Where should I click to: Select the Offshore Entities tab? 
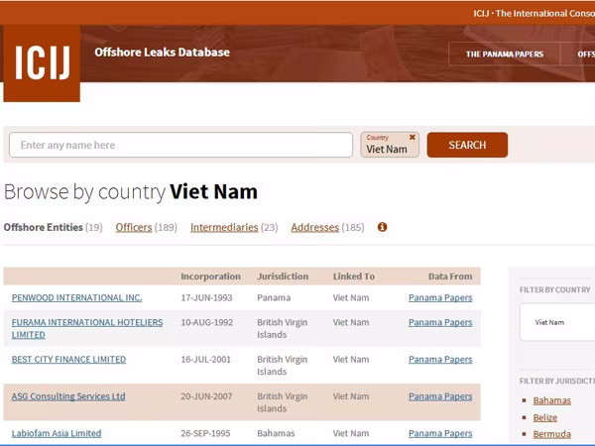pyautogui.click(x=44, y=228)
